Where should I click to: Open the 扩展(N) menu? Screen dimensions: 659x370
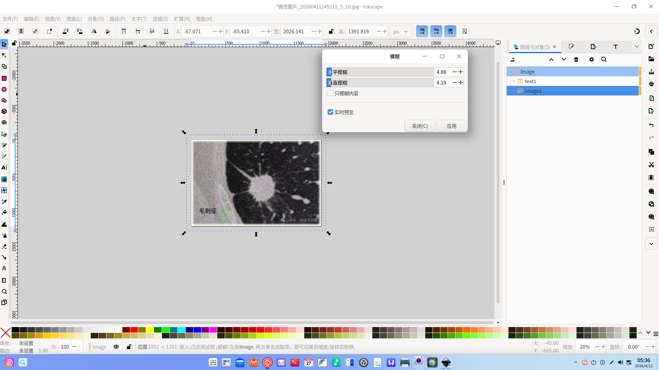pyautogui.click(x=182, y=19)
